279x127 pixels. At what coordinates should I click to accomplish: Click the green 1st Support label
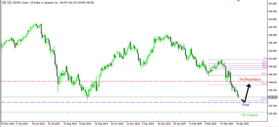tap(249, 115)
